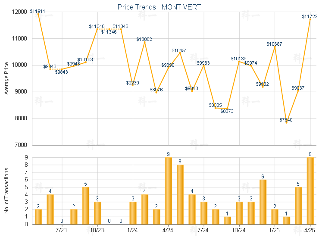319x237 pixels.
Task: Click the 12000 y-axis label
Action: pos(19,12)
